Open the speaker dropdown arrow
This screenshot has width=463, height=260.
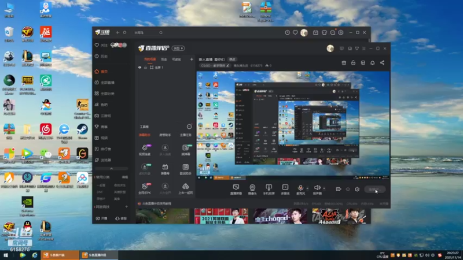[x=324, y=188]
